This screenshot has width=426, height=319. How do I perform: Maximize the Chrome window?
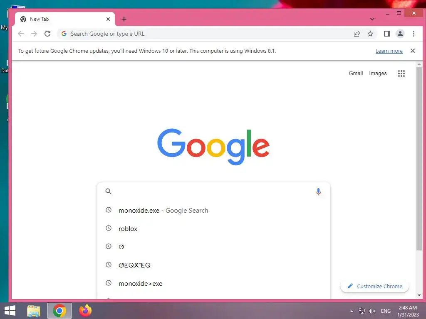click(399, 13)
